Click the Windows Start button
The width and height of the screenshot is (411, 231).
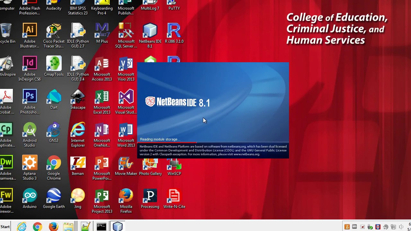5,227
